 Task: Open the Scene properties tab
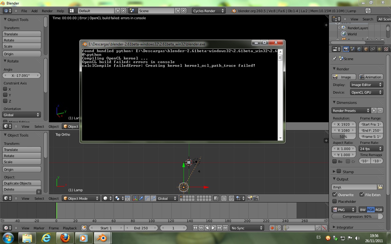[353, 49]
